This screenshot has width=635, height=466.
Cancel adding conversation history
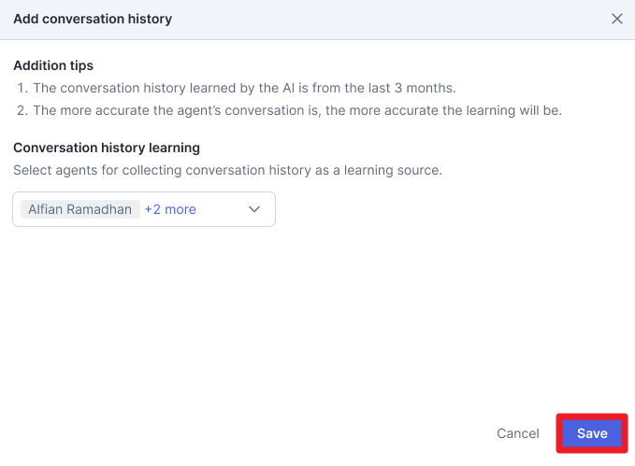tap(517, 433)
